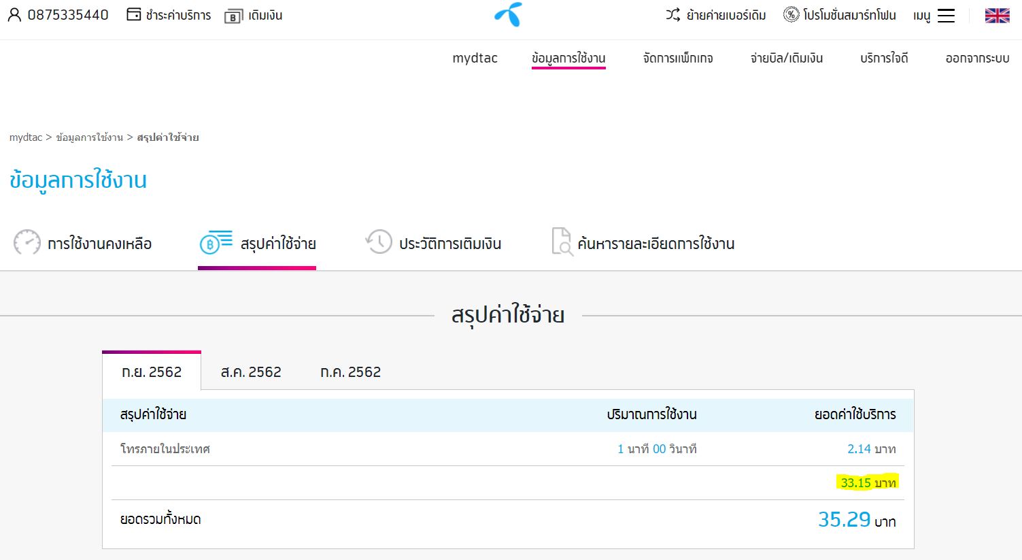Click the โทรภายในประเทศ row label
The image size is (1022, 560).
pos(165,449)
